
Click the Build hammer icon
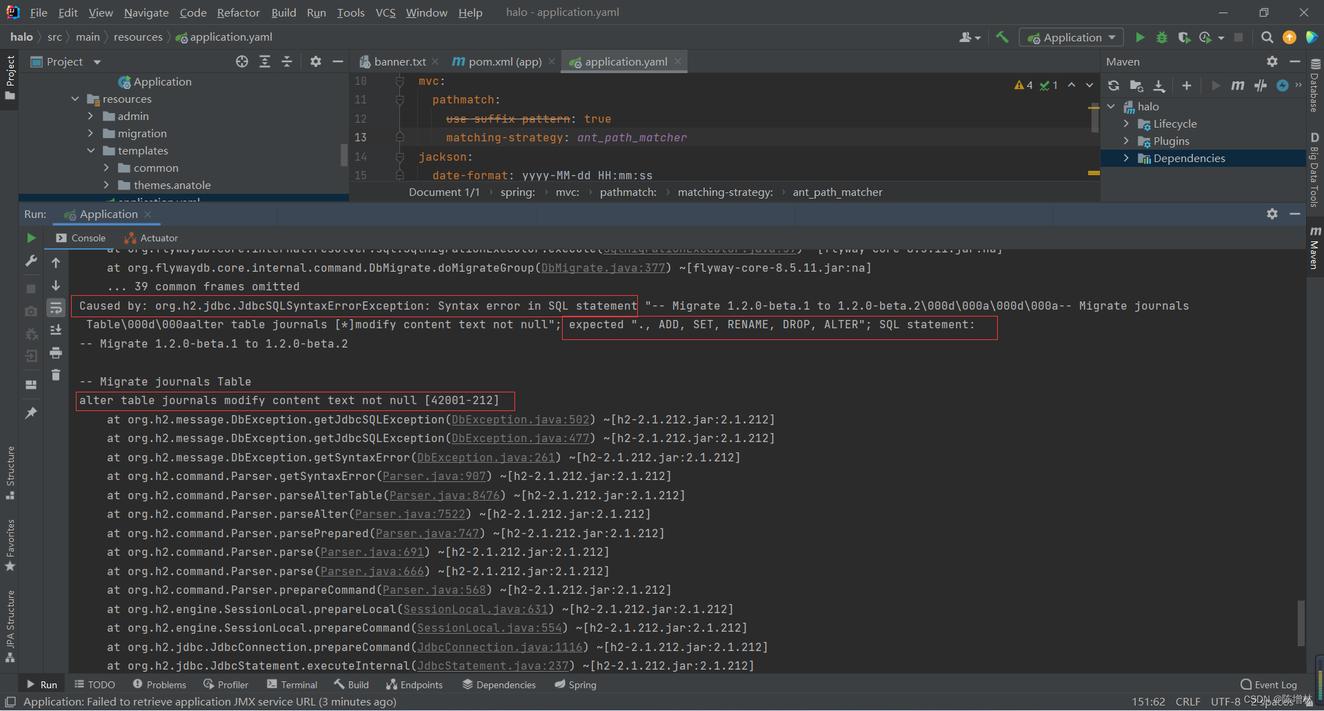tap(1002, 37)
